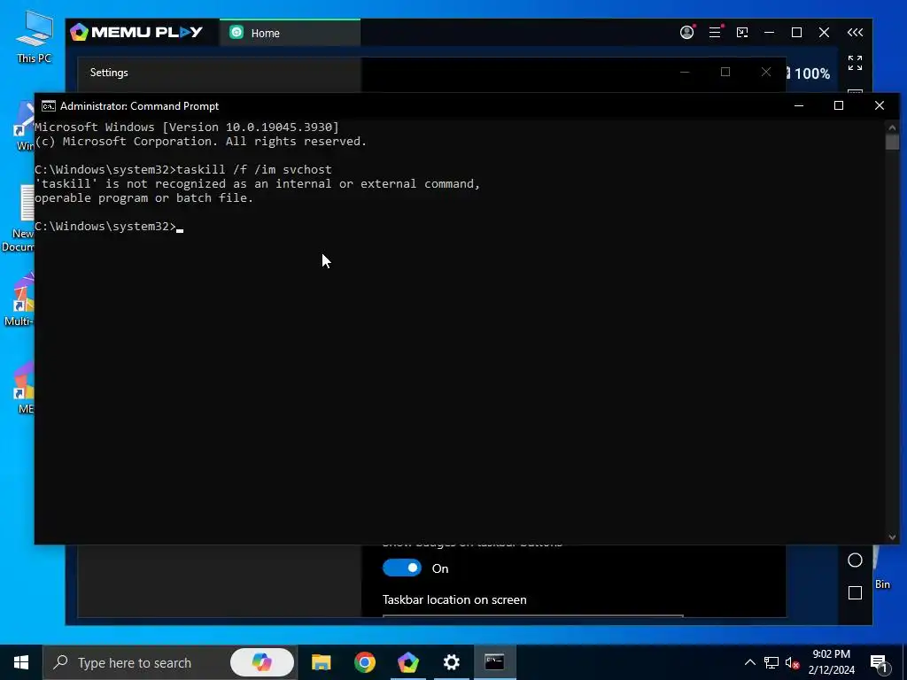Minimize the Command Prompt window

(x=799, y=106)
